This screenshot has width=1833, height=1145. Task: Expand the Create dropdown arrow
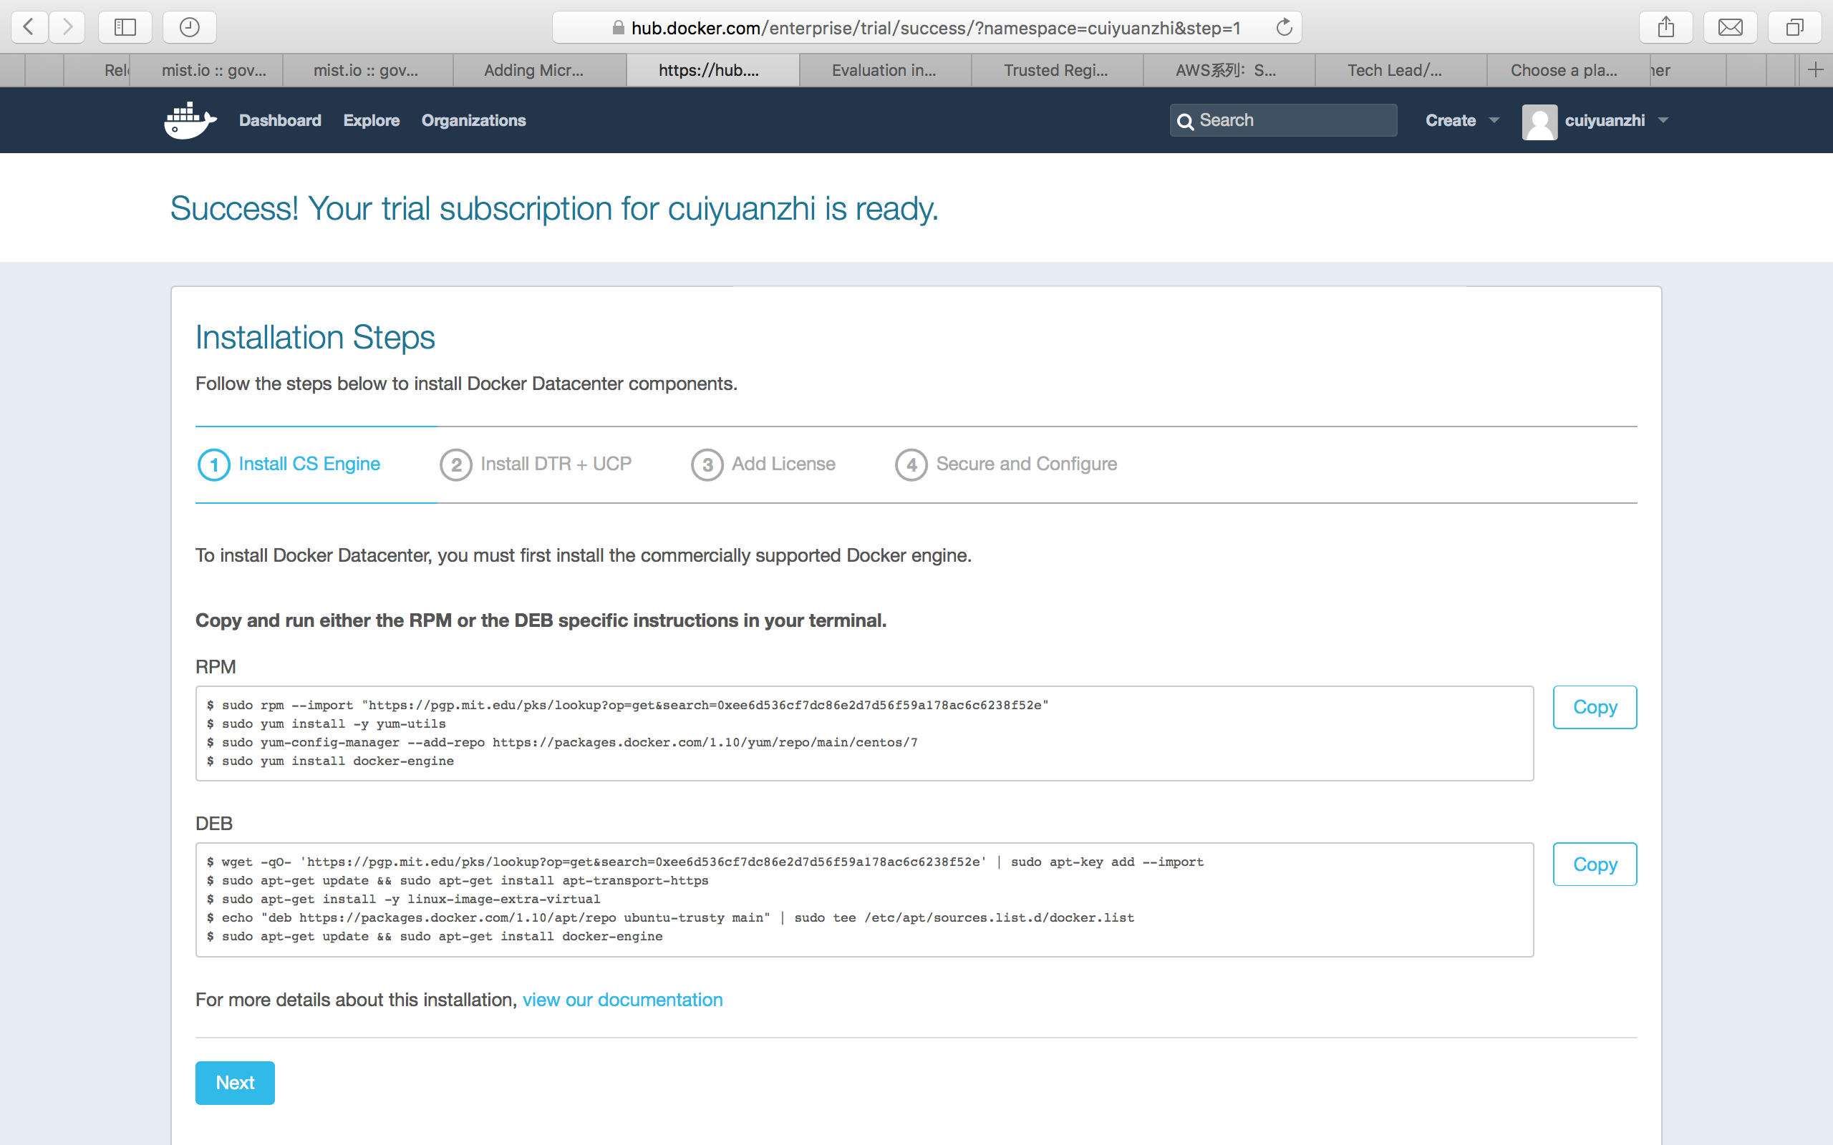(x=1494, y=120)
